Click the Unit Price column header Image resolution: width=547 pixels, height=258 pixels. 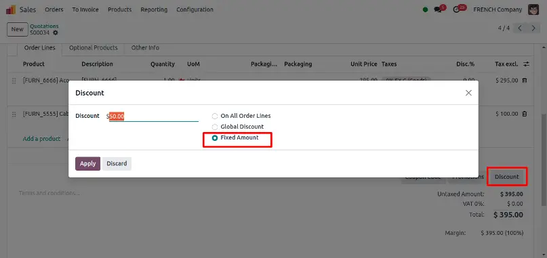point(364,64)
